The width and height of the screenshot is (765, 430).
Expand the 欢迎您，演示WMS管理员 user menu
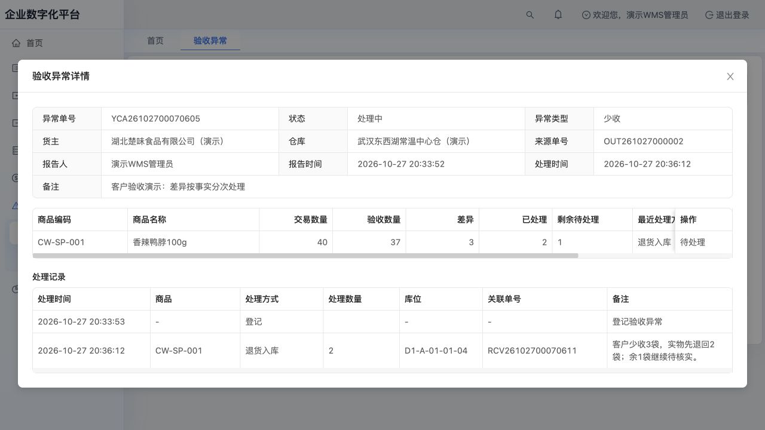pyautogui.click(x=635, y=15)
